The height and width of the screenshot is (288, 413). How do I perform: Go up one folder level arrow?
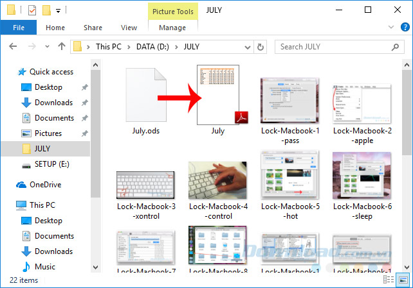pyautogui.click(x=62, y=46)
